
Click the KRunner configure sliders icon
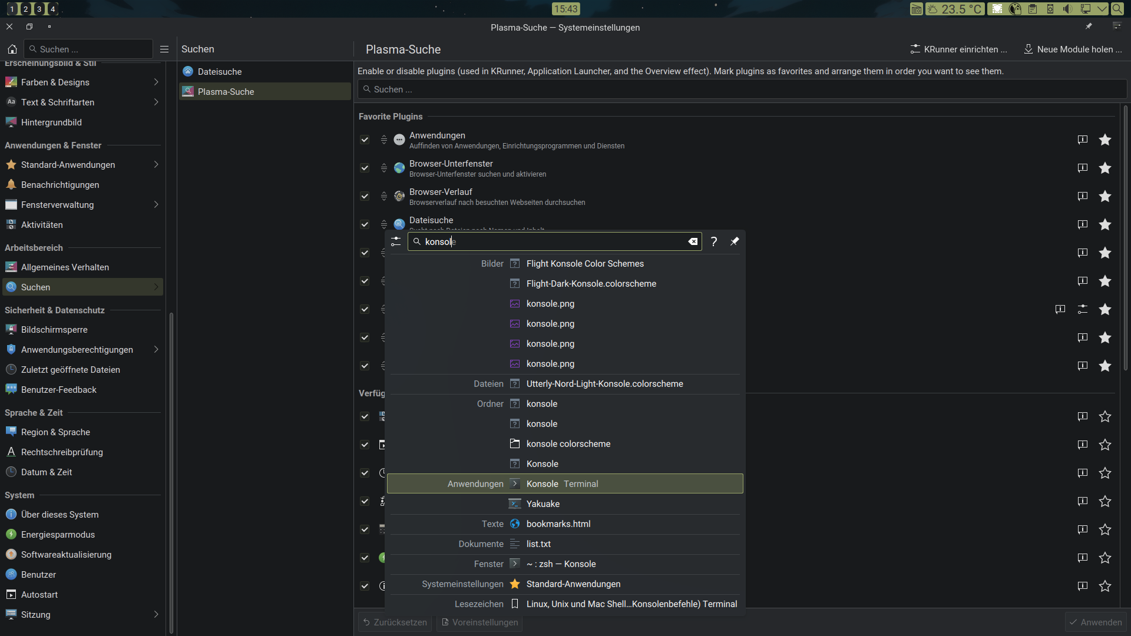click(396, 241)
